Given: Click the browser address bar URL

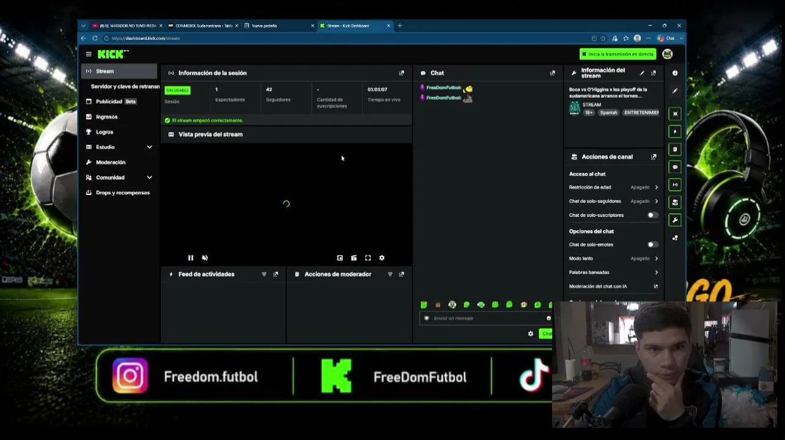Looking at the screenshot, I should [x=146, y=38].
